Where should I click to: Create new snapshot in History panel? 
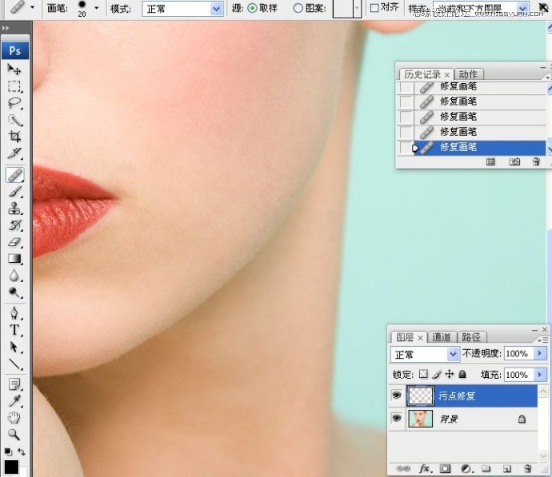tap(514, 161)
